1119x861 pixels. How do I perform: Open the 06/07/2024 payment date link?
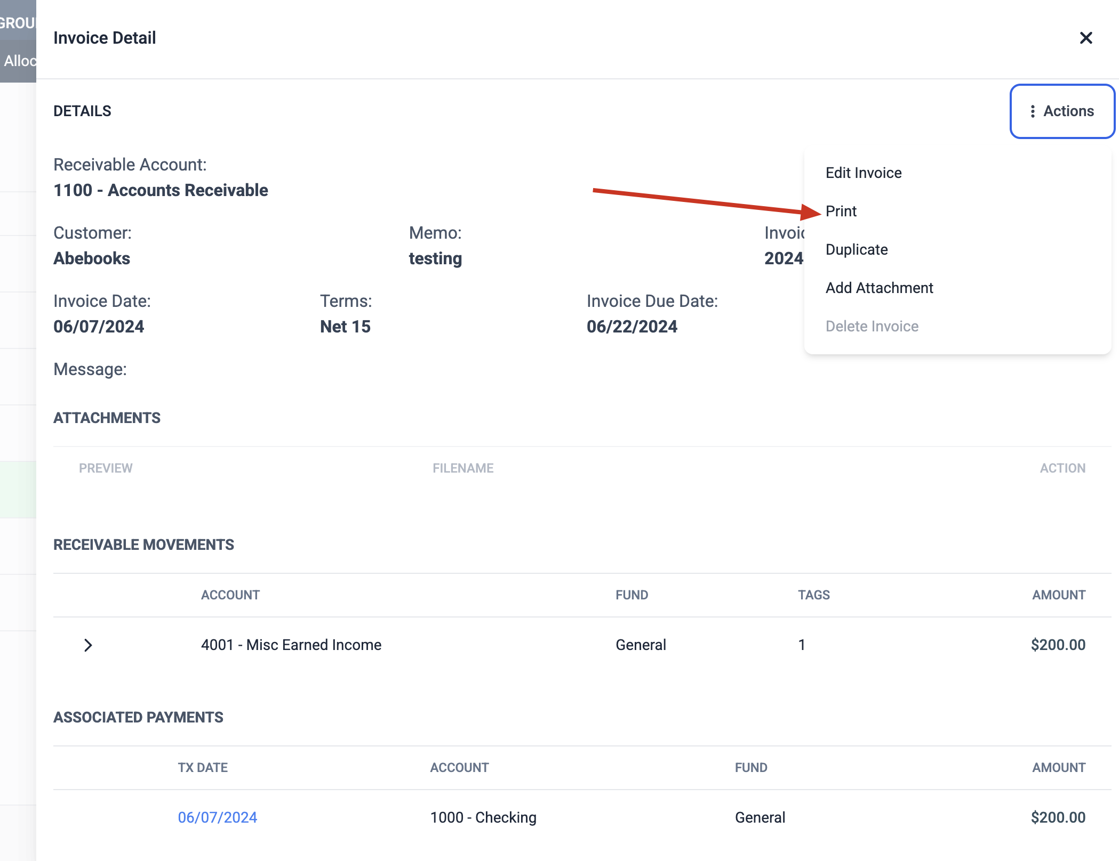coord(217,817)
